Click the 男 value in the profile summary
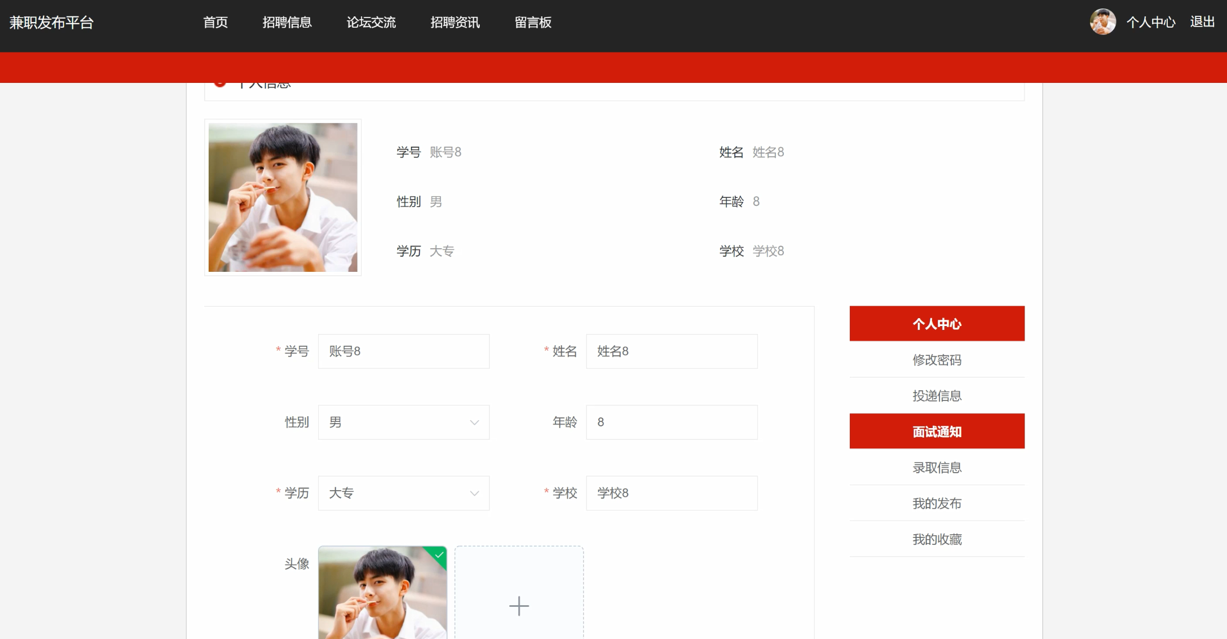Image resolution: width=1227 pixels, height=639 pixels. point(436,202)
